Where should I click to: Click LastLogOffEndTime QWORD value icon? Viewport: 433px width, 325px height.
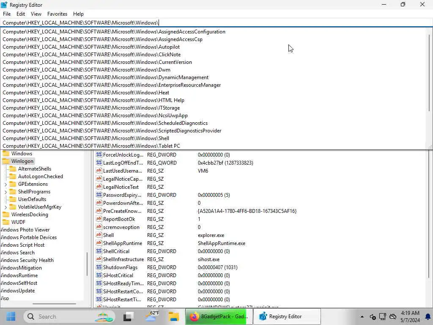coord(99,163)
